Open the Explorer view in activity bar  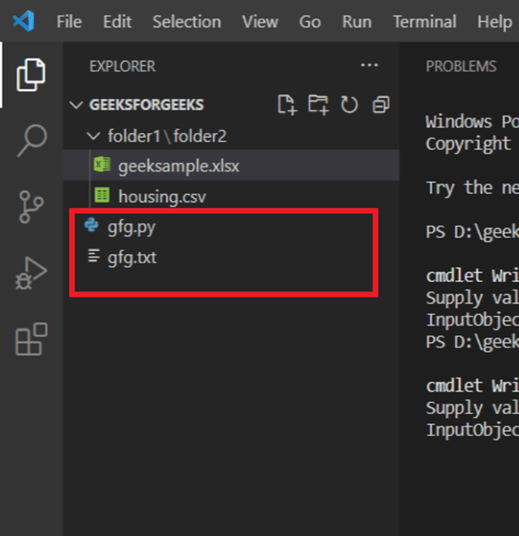(x=31, y=75)
